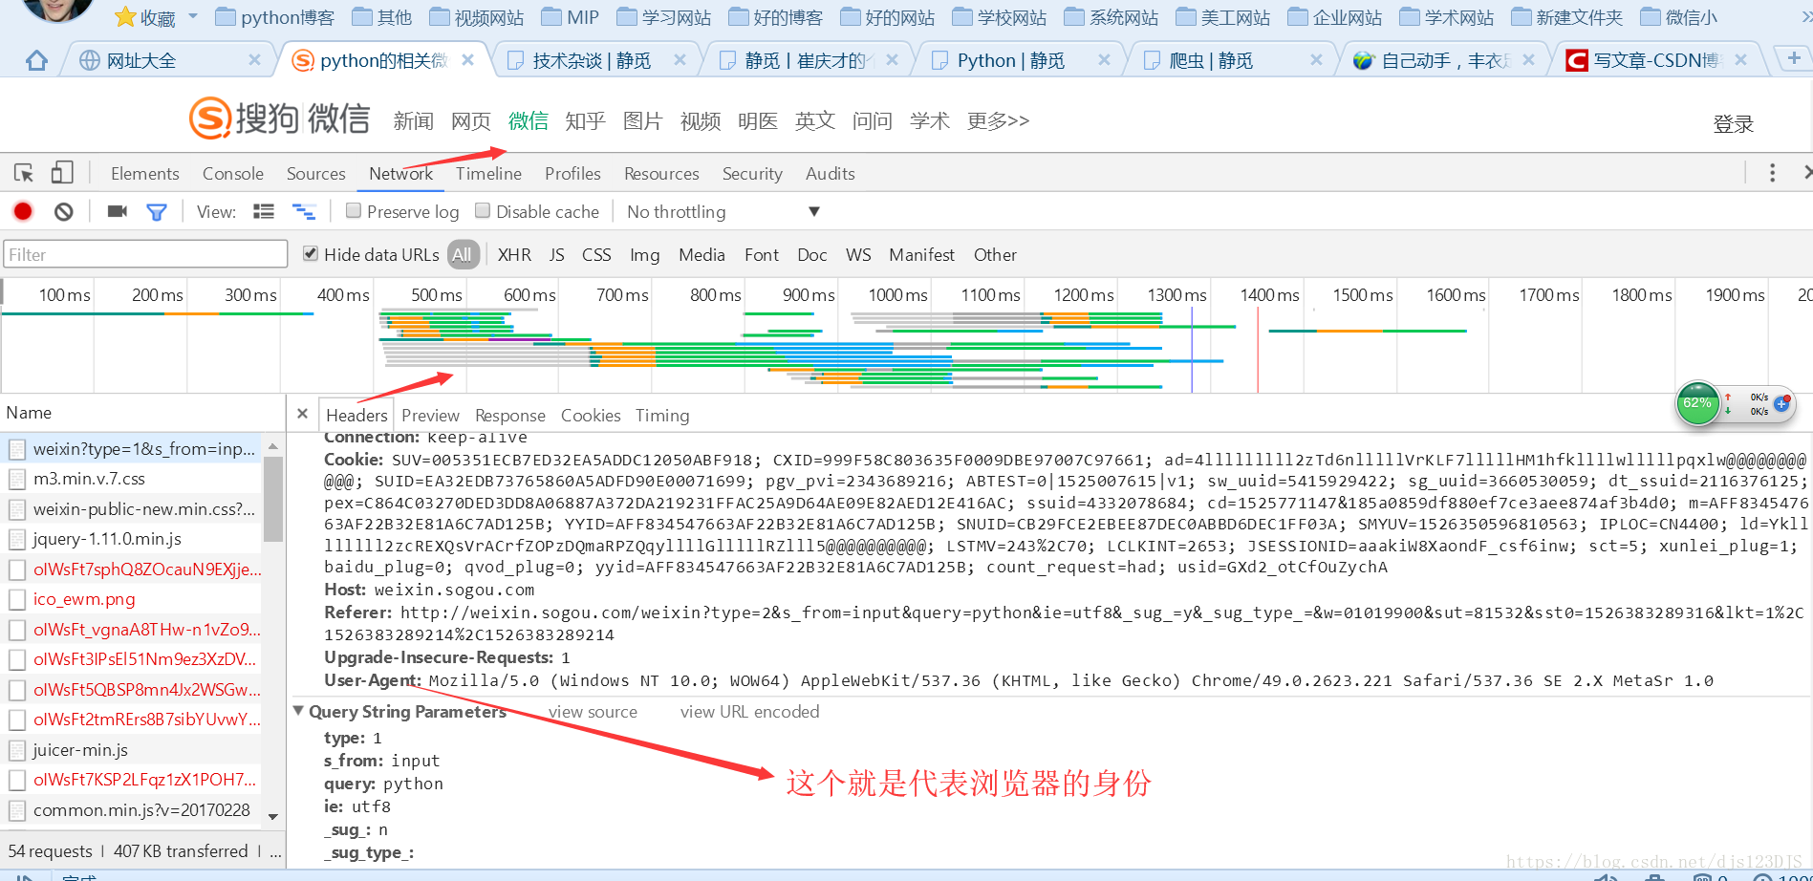Open the 收藏 favorites dropdown arrow
This screenshot has height=881, width=1813.
tap(193, 16)
